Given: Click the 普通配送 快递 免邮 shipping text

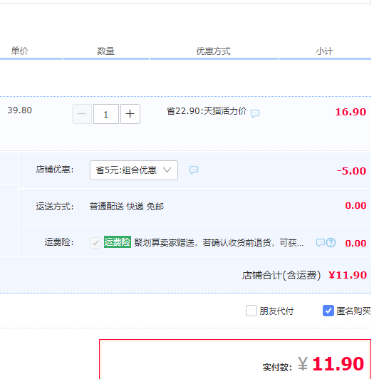Looking at the screenshot, I should pyautogui.click(x=126, y=207).
